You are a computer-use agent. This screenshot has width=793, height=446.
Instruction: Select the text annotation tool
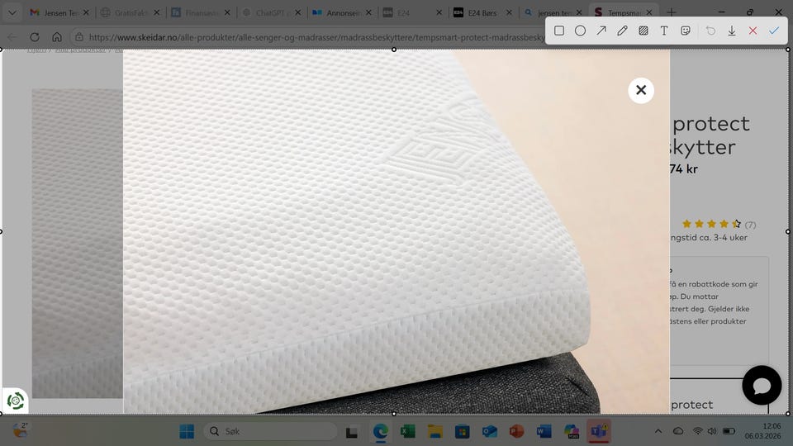point(664,31)
